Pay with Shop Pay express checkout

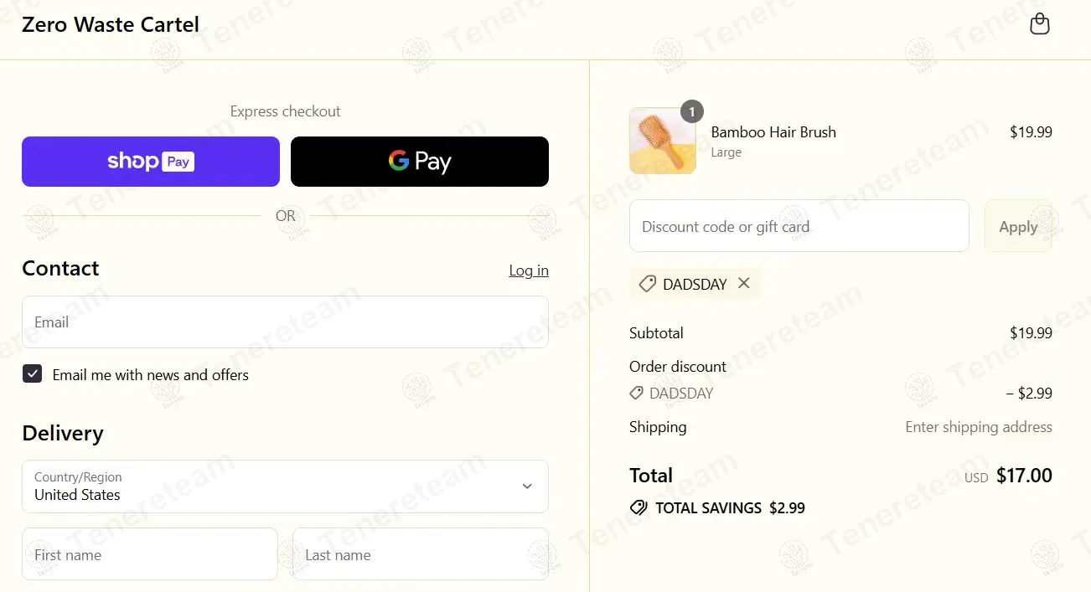click(151, 162)
